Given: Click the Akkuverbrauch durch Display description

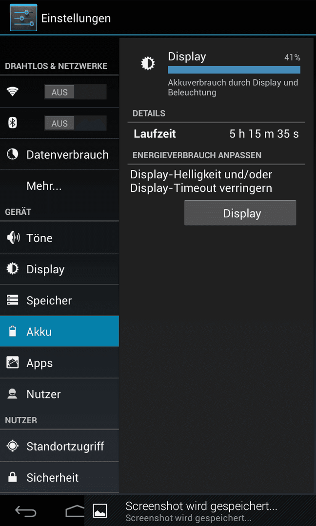Looking at the screenshot, I should click(x=233, y=87).
